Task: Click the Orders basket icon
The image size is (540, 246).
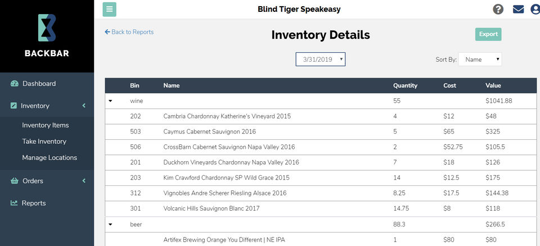Action: click(15, 181)
